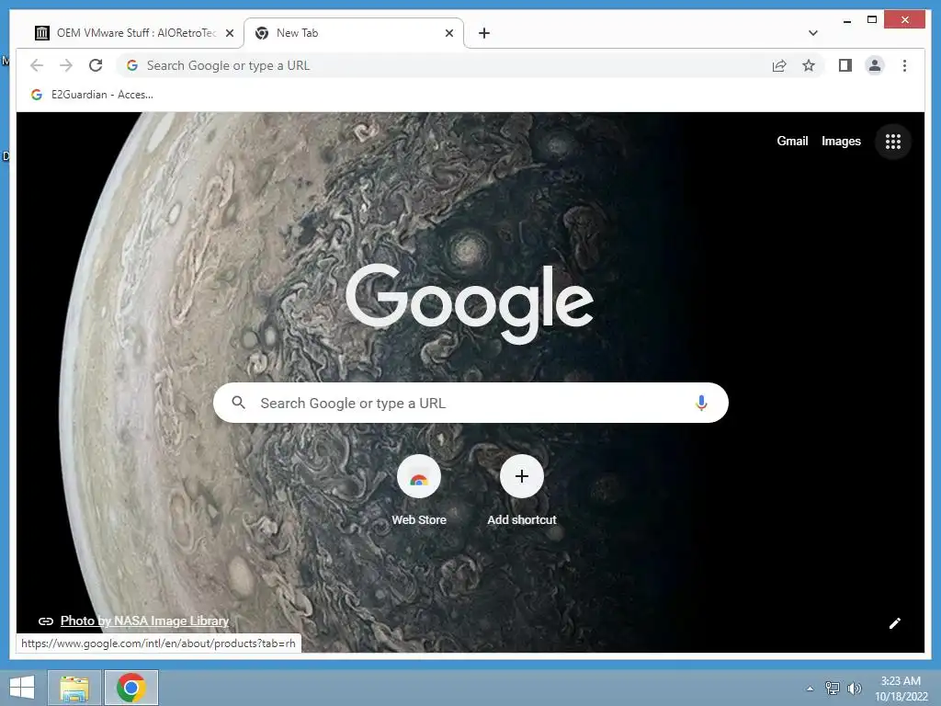
Task: Open Chrome's three-dot menu
Action: pos(904,65)
